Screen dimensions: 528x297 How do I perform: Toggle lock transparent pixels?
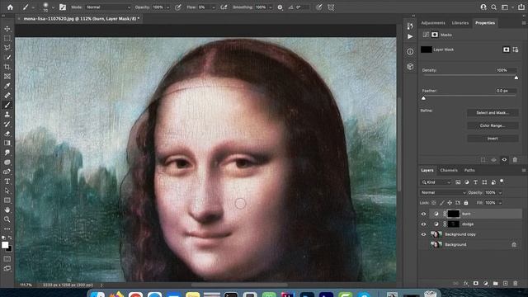point(434,203)
